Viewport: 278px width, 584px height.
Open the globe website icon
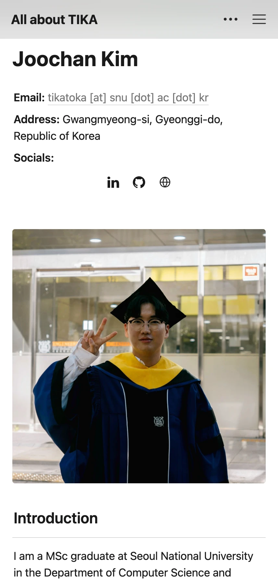coord(165,182)
